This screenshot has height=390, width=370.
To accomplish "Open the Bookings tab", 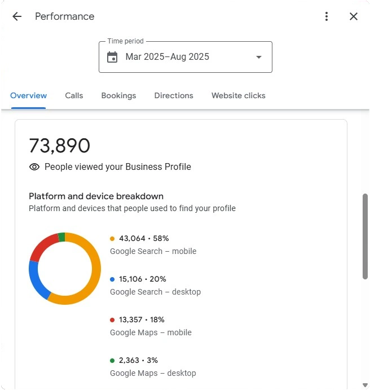I will 118,95.
